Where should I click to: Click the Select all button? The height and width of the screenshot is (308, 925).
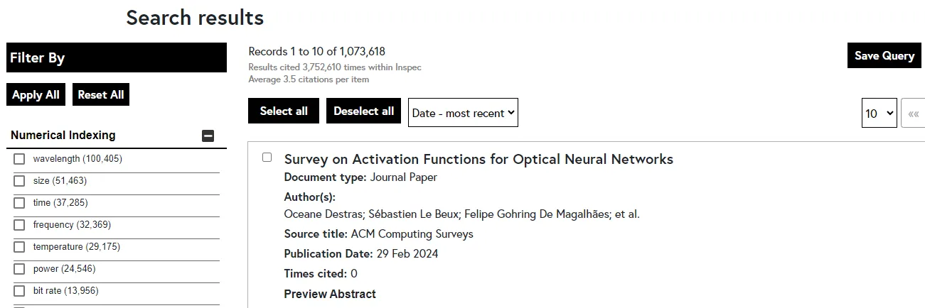click(x=284, y=111)
